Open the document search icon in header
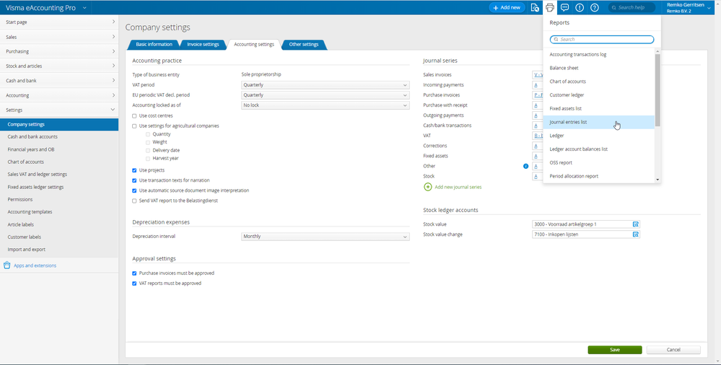This screenshot has width=721, height=365. (535, 8)
